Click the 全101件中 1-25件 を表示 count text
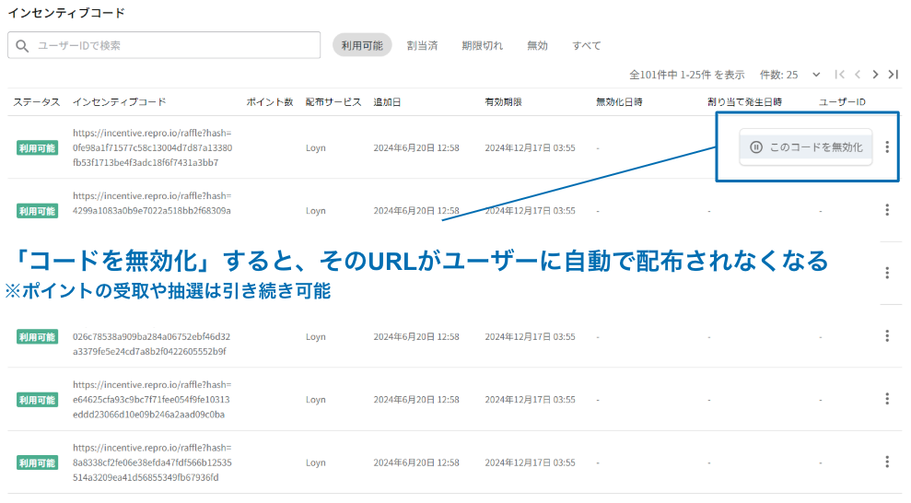Image resolution: width=911 pixels, height=503 pixels. (687, 75)
